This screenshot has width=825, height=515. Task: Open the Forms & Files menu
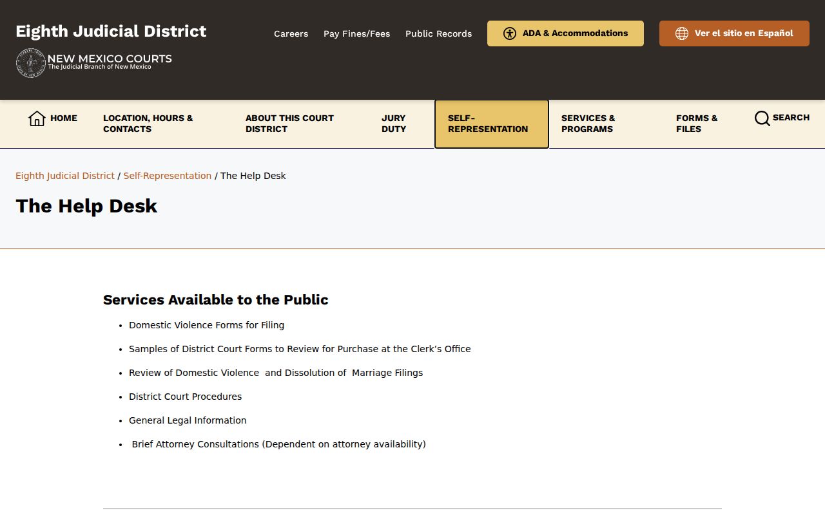tap(697, 124)
